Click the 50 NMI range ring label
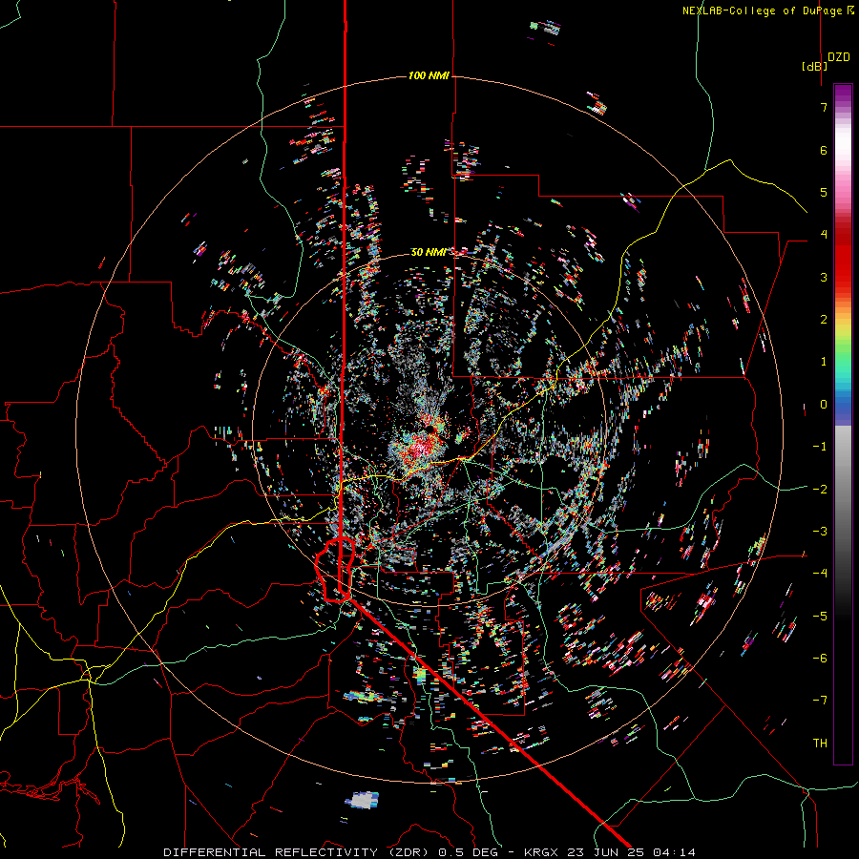The height and width of the screenshot is (859, 859). [429, 252]
